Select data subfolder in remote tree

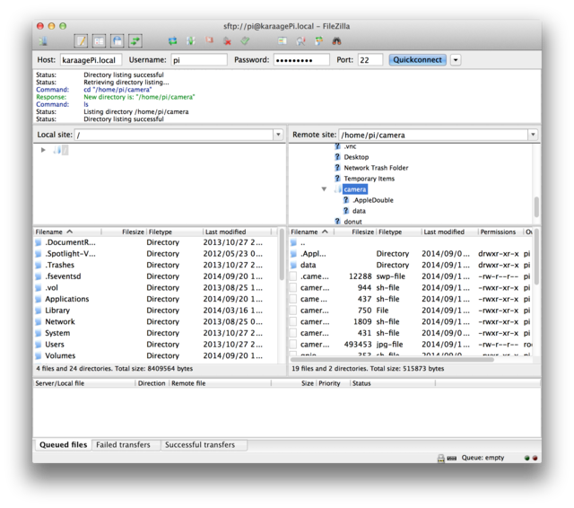pos(359,211)
